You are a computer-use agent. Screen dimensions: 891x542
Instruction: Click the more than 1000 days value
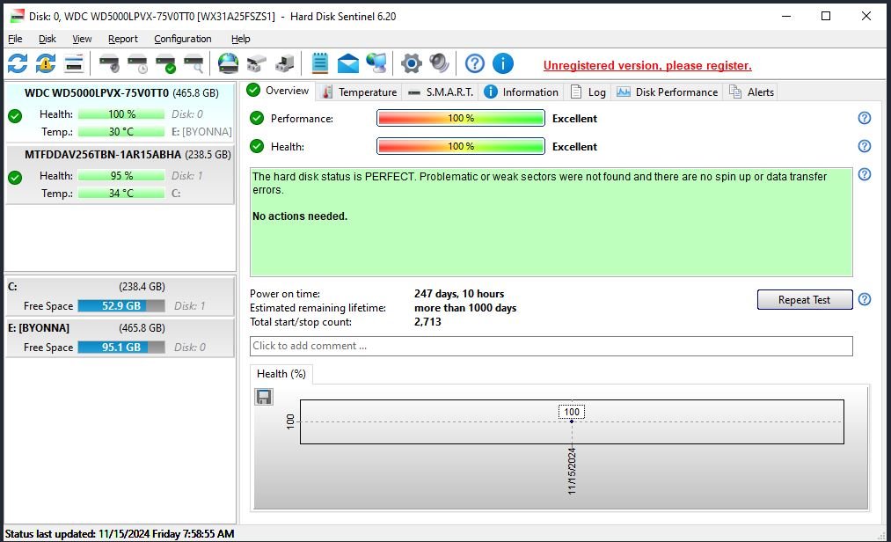point(465,308)
